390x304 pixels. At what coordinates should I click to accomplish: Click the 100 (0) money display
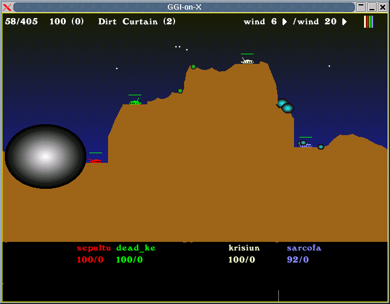coord(66,22)
